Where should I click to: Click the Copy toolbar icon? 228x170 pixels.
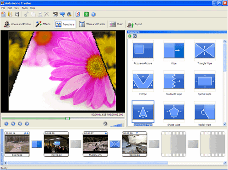click(33, 15)
